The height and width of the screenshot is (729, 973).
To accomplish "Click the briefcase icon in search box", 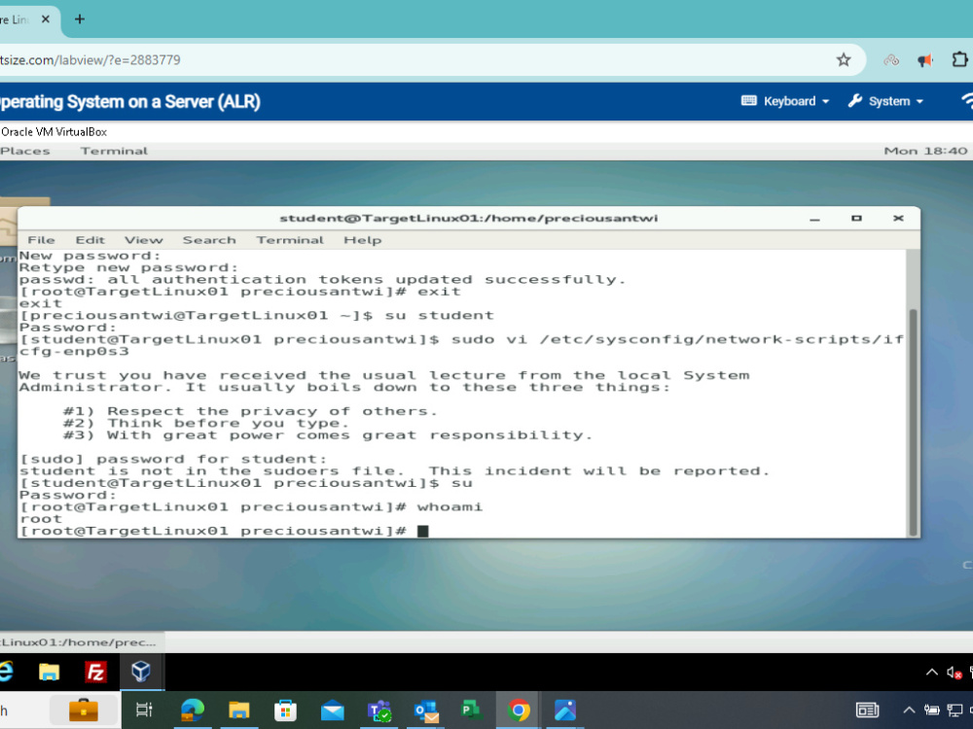I will click(84, 711).
